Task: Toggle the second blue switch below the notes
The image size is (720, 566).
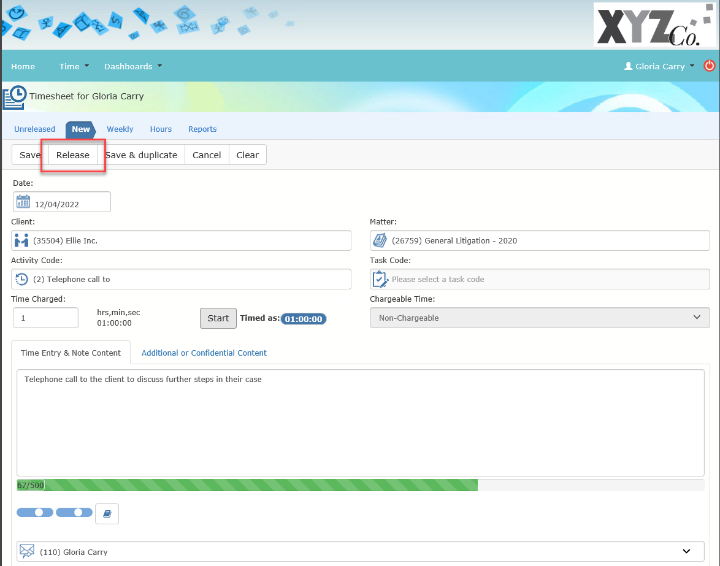Action: pyautogui.click(x=74, y=512)
